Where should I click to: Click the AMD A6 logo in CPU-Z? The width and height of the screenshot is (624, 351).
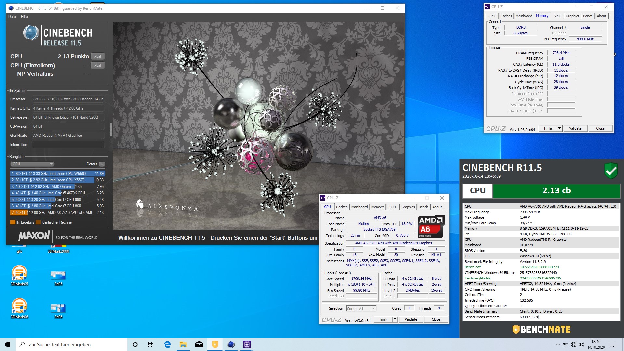click(x=431, y=227)
